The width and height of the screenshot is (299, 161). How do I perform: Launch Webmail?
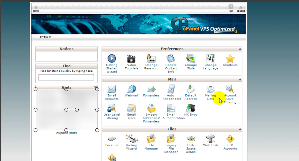131,90
